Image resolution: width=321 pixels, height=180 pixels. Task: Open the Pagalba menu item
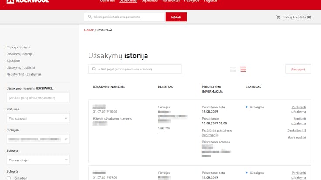coord(211,1)
